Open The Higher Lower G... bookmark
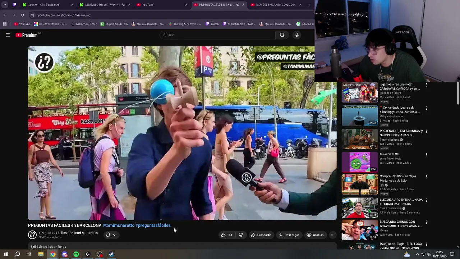460x259 pixels. pos(184,24)
